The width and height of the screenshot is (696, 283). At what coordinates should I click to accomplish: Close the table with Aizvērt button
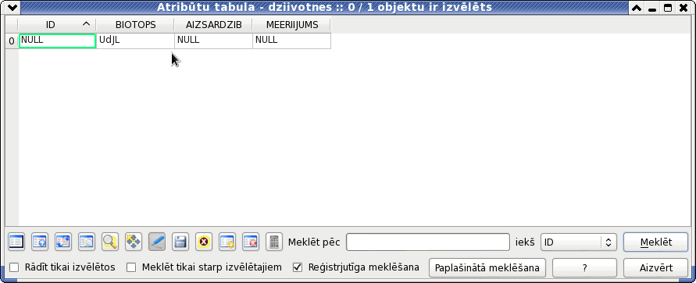[655, 268]
